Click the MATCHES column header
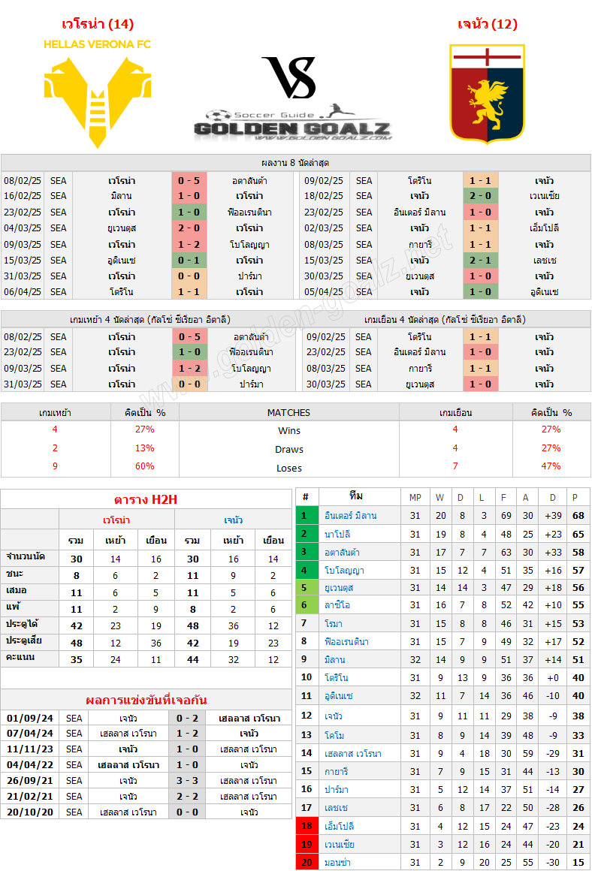 (288, 413)
